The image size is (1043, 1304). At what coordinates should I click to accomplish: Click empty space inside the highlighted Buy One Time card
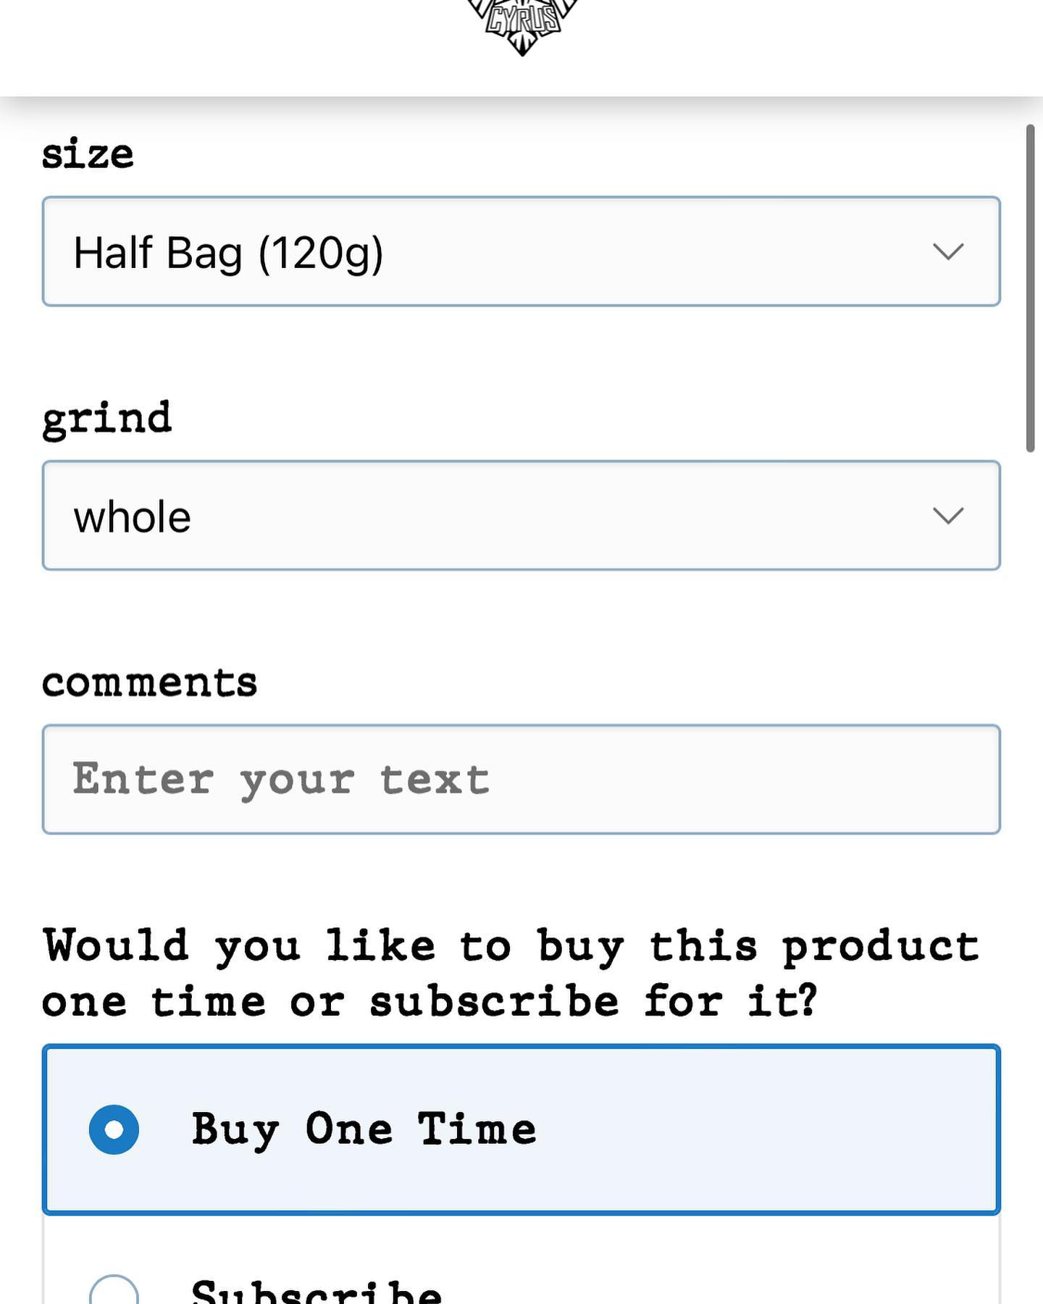click(x=761, y=1129)
